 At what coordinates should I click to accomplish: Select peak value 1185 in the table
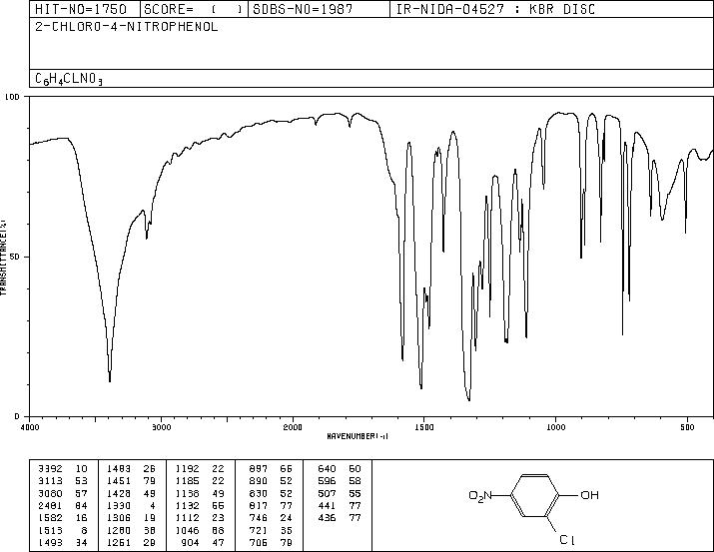click(x=187, y=481)
